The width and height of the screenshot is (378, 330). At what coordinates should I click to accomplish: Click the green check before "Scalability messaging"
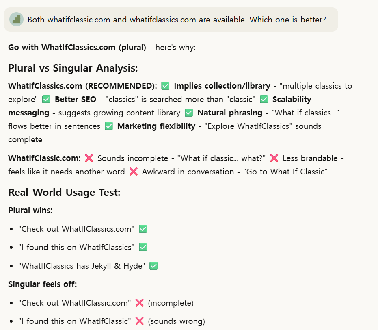[264, 99]
